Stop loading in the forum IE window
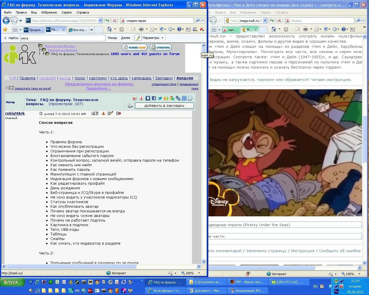Image resolution: width=369 pixels, height=295 pixels. tap(114, 20)
